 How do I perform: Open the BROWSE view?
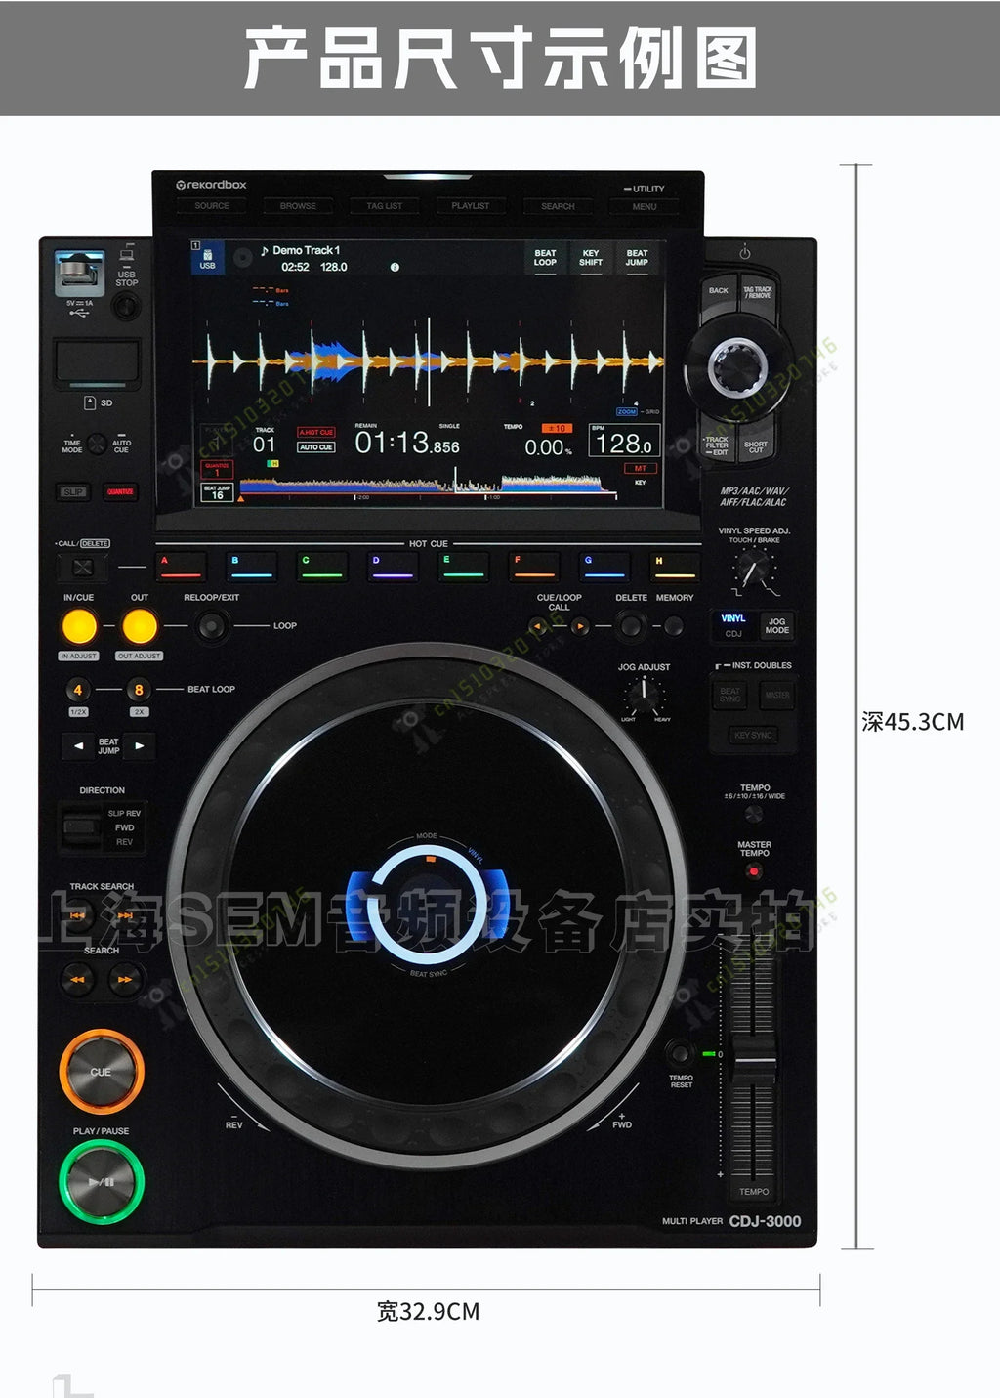click(298, 206)
